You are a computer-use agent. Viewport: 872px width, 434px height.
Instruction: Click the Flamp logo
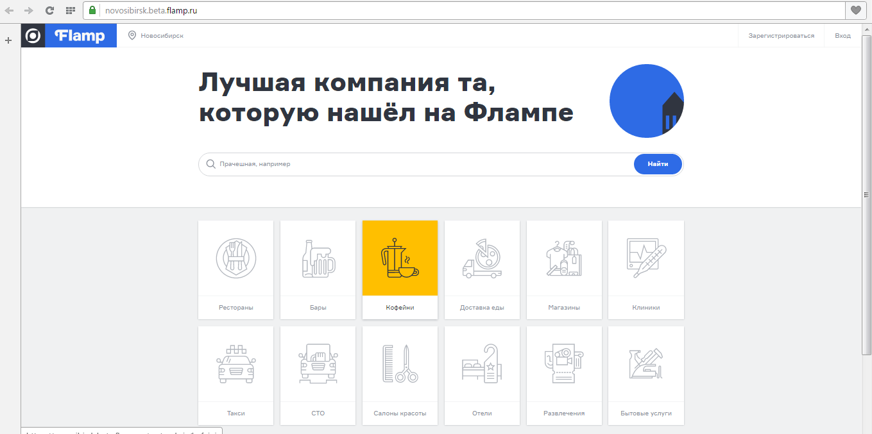click(81, 36)
